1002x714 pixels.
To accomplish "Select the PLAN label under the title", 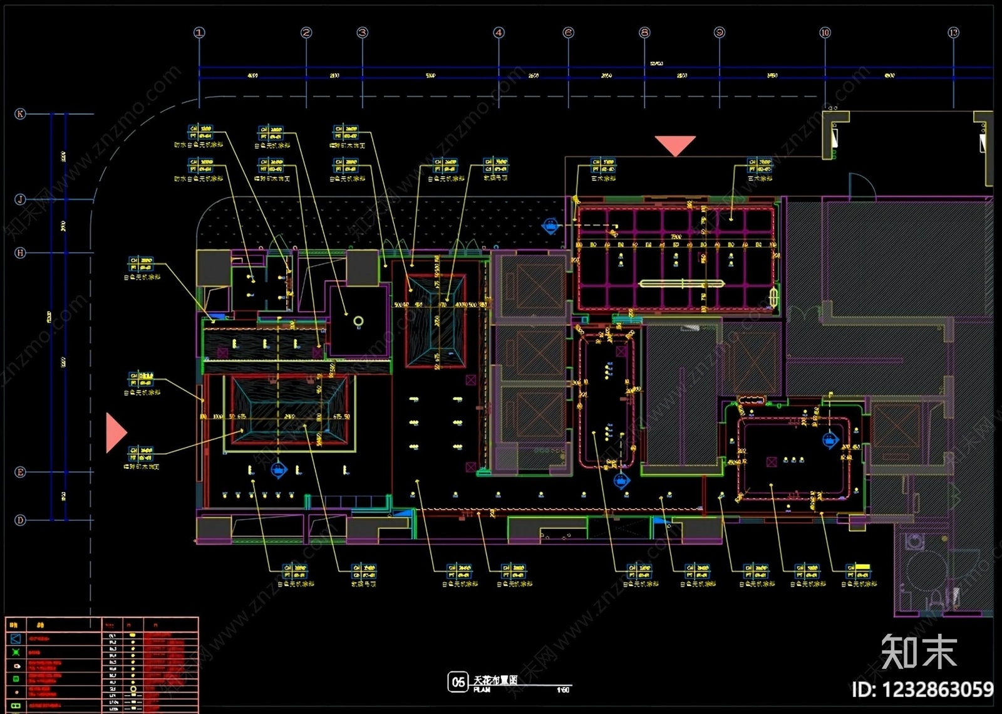I will [482, 690].
